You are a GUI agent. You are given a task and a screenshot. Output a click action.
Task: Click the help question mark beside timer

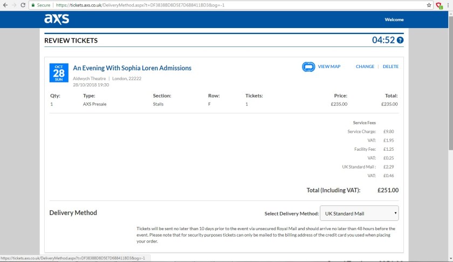[x=400, y=41]
